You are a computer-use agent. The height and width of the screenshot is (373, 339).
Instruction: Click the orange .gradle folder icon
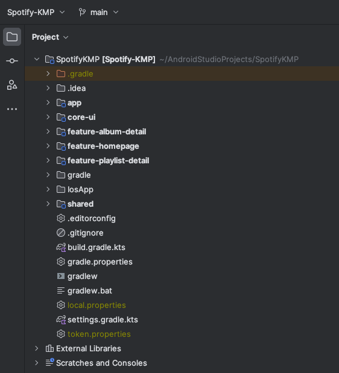(61, 74)
